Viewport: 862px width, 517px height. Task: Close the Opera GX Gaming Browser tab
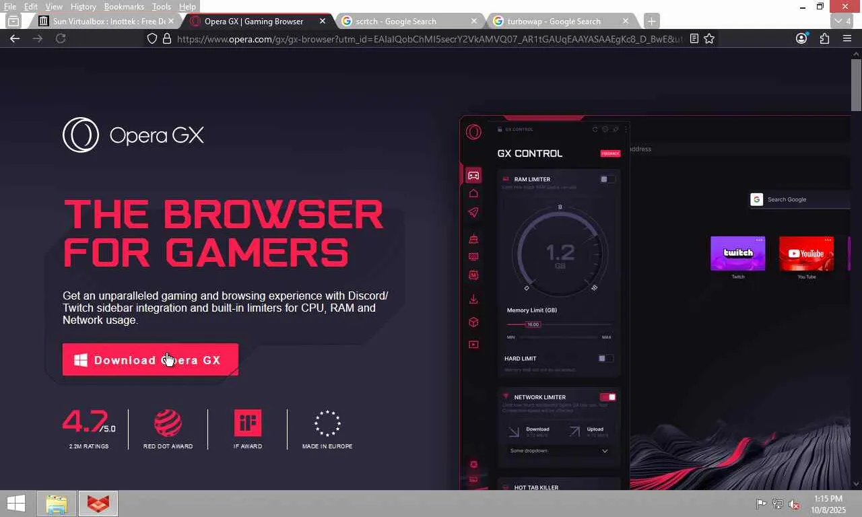click(323, 21)
